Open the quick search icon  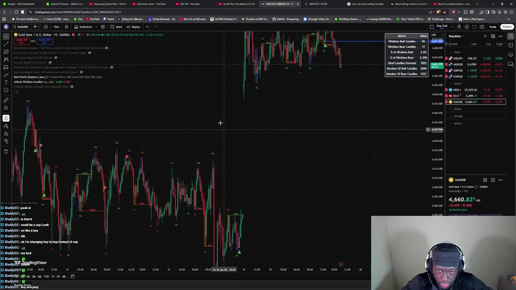459,27
